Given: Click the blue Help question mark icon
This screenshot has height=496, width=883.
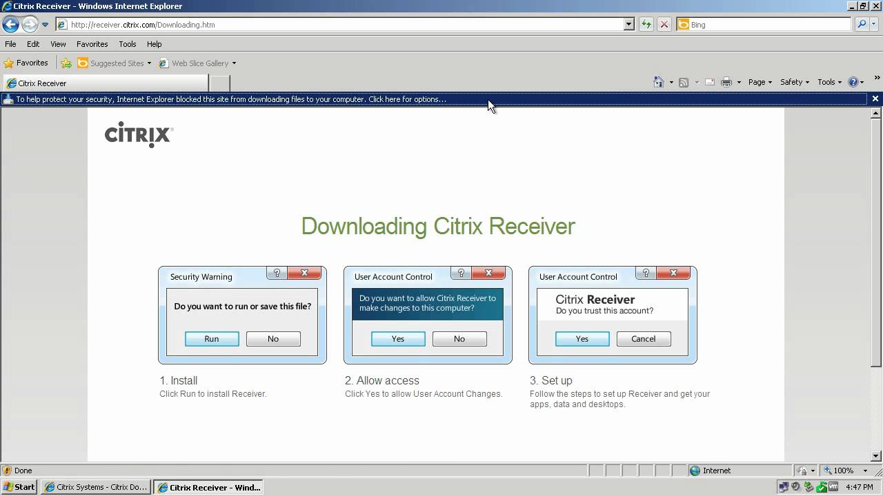Looking at the screenshot, I should [853, 82].
